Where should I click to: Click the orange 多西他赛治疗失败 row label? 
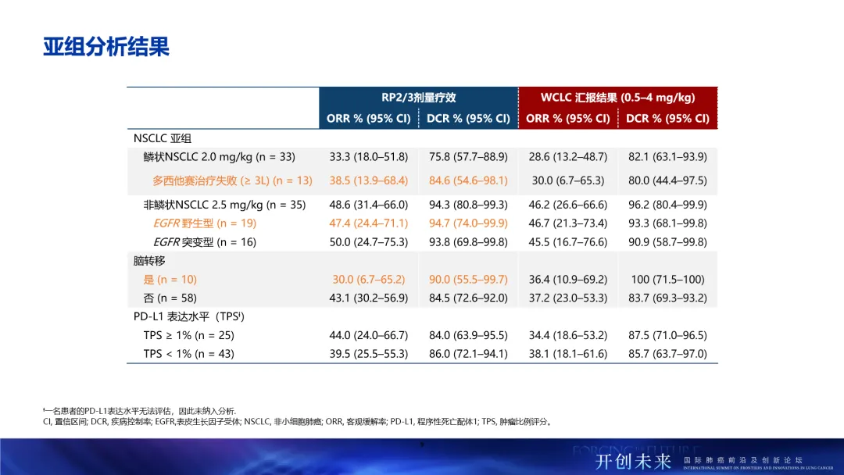(232, 180)
